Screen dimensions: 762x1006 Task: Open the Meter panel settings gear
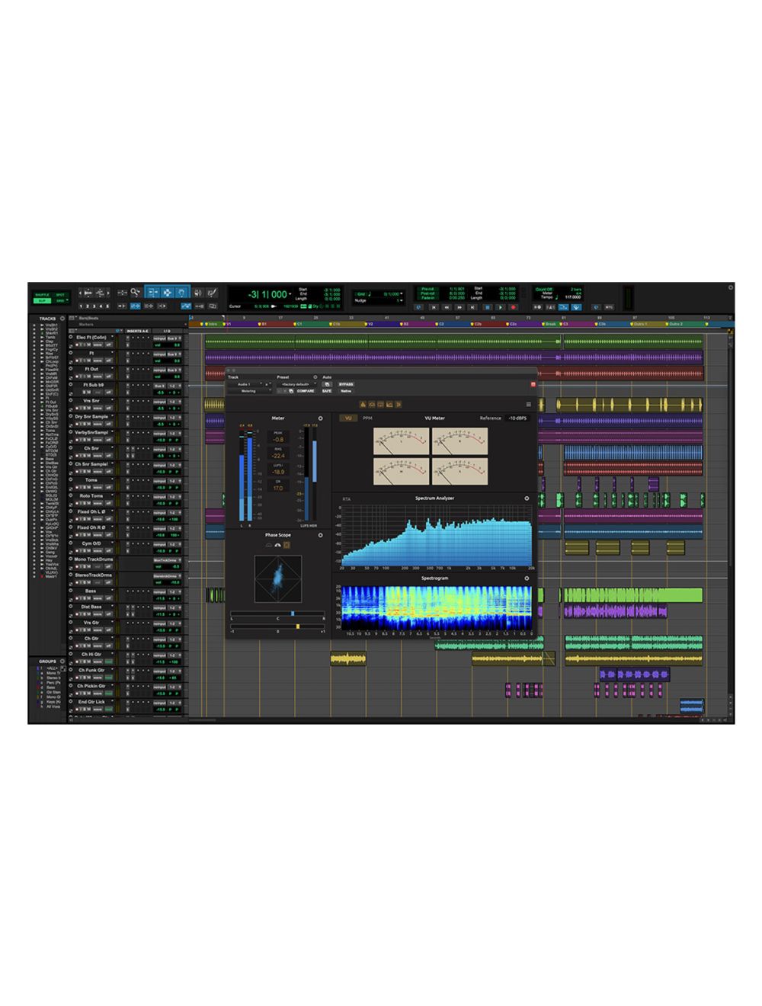point(319,417)
